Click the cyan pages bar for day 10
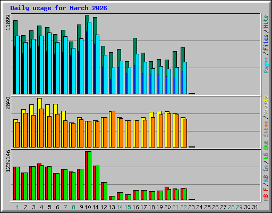Image resolution: width=272 pixels, height=213 pixels. click(89, 58)
